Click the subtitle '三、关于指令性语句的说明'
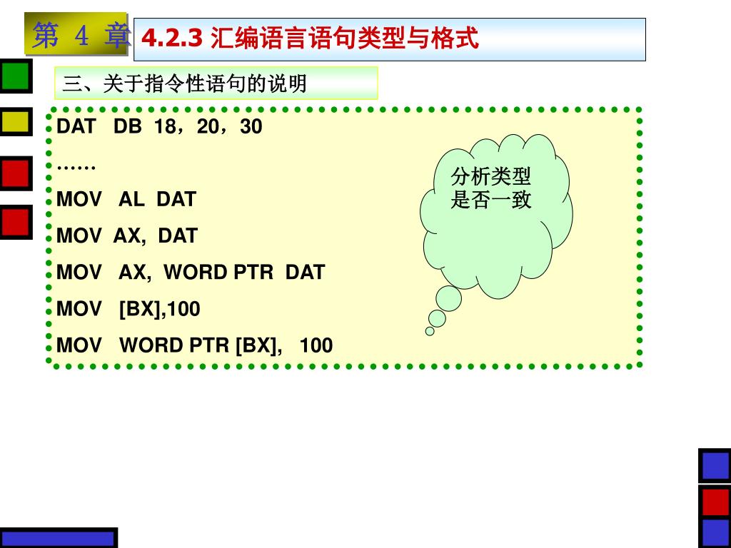Screen dimensions: 731x548 [185, 84]
